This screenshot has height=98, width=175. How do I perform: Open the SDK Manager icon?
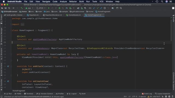tap(85, 8)
